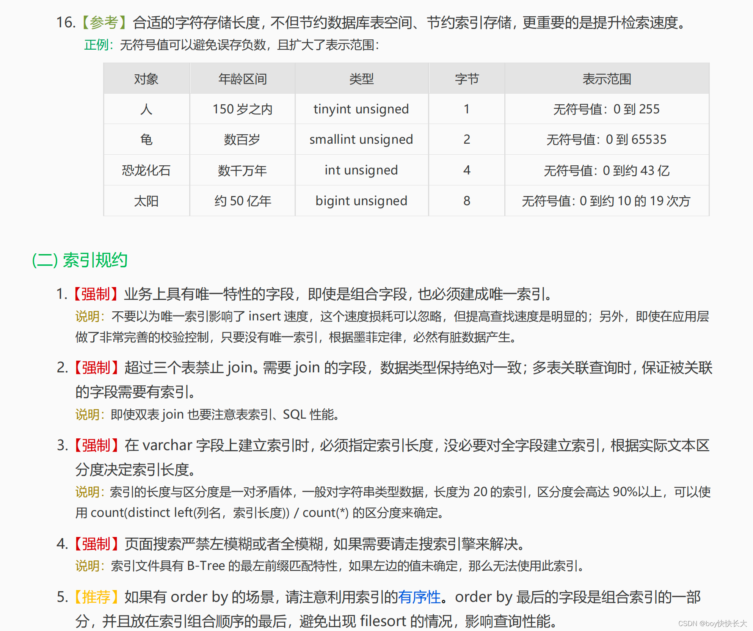Click the orange 【推荐】 tag in rule 5
The image size is (753, 631).
point(96,597)
